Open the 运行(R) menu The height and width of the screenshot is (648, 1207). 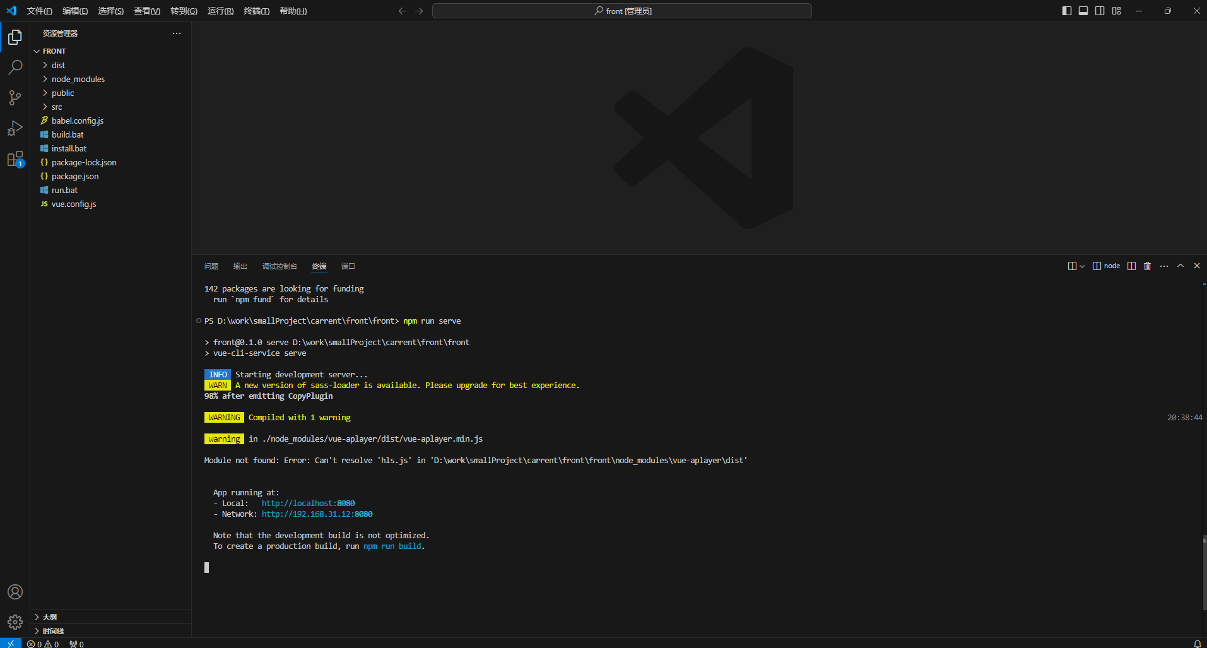coord(220,11)
